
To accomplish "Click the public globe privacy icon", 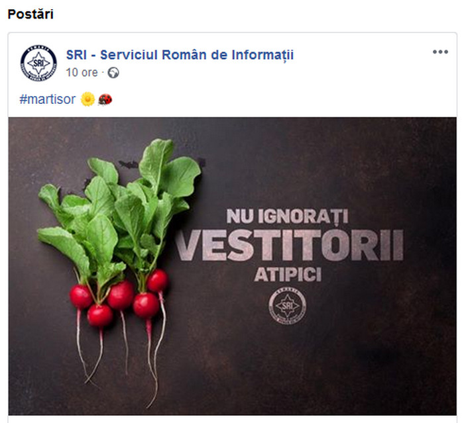I will [x=113, y=73].
